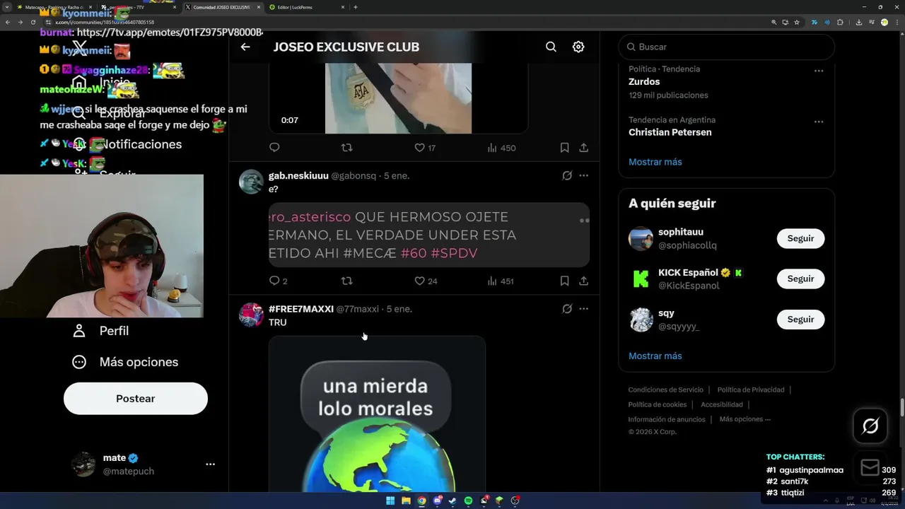Show more trends under Christian Petersen
Screen dimensions: 905x509
coord(655,162)
